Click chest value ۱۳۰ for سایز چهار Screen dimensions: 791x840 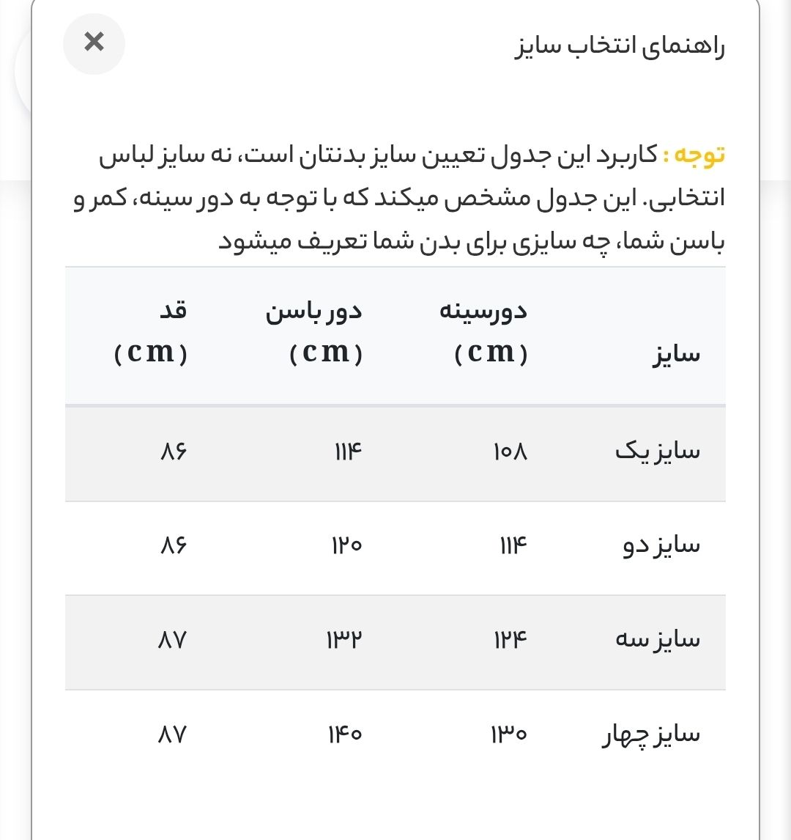pos(509,734)
